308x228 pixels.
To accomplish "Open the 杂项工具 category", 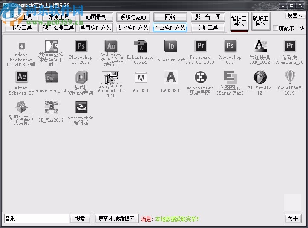I will 207,27.
